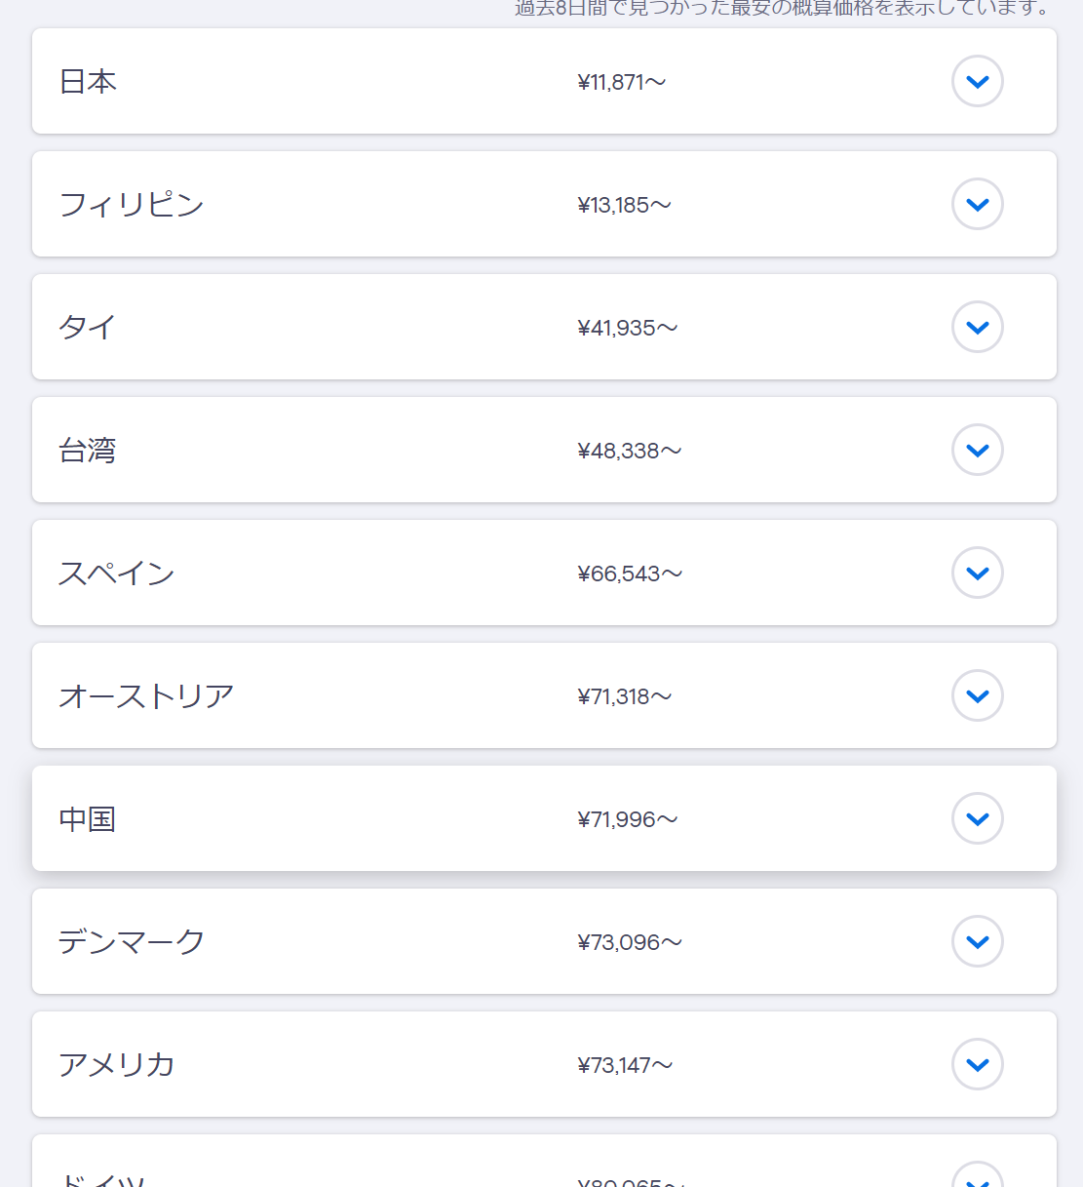Select the 台湾 destination label
Viewport: 1083px width, 1187px height.
click(88, 450)
